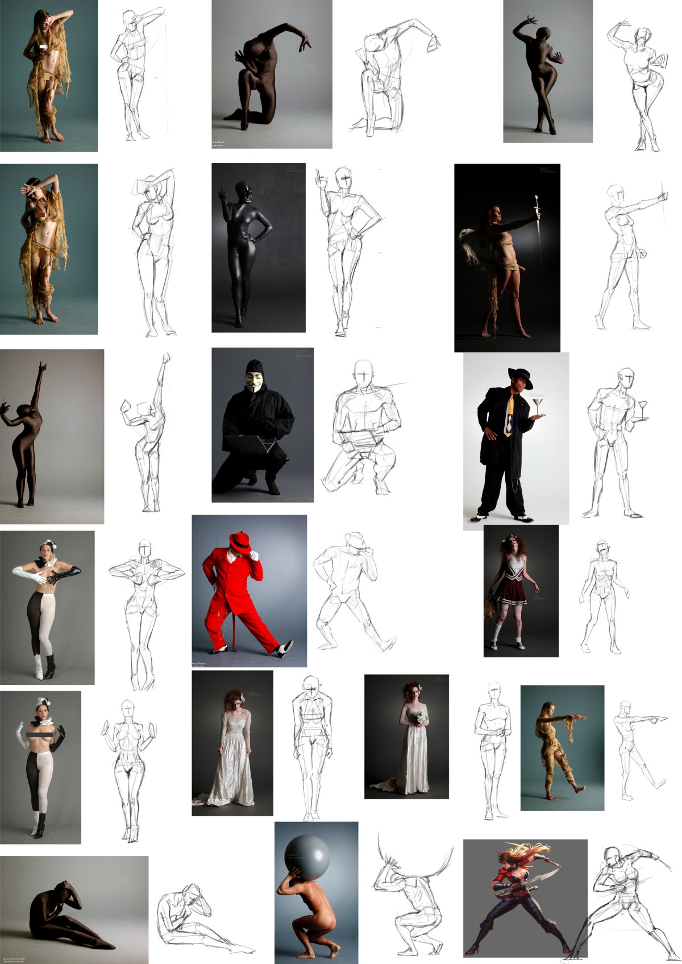Click the photo of figure carrying a gray ball
682x964 pixels.
[317, 892]
